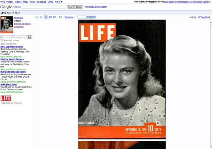Open Shopping in top navigation

coord(41,2)
